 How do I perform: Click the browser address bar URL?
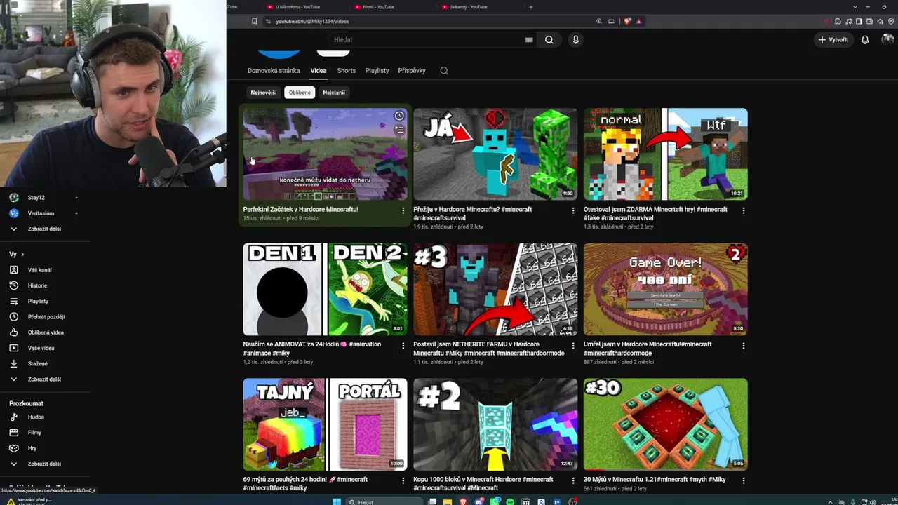pos(312,21)
